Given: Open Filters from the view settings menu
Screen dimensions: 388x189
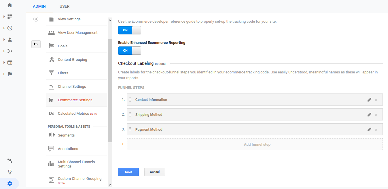Looking at the screenshot, I should (x=63, y=73).
